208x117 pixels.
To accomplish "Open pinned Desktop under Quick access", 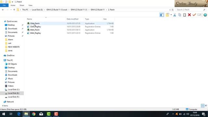I will [x=11, y=25].
